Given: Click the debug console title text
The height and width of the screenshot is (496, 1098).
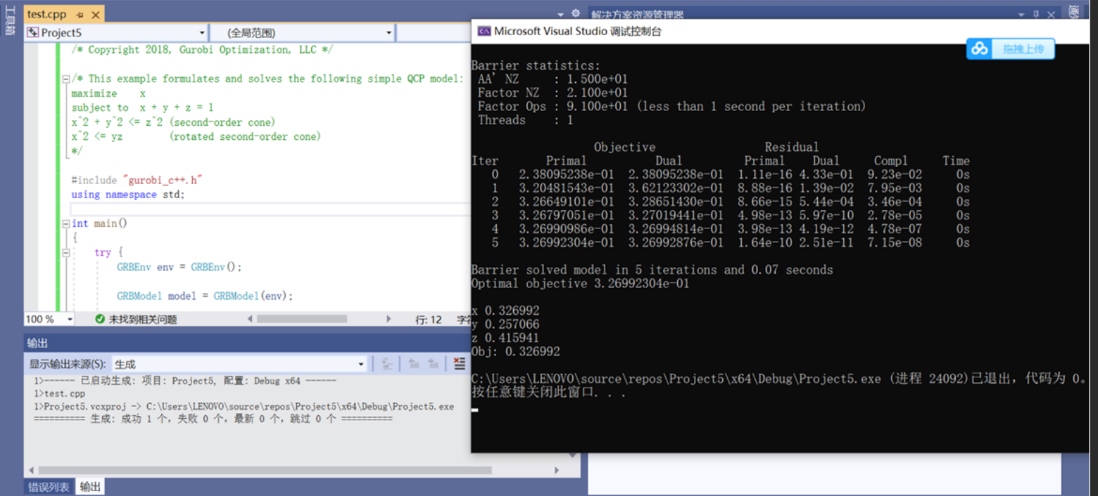Looking at the screenshot, I should pos(578,31).
